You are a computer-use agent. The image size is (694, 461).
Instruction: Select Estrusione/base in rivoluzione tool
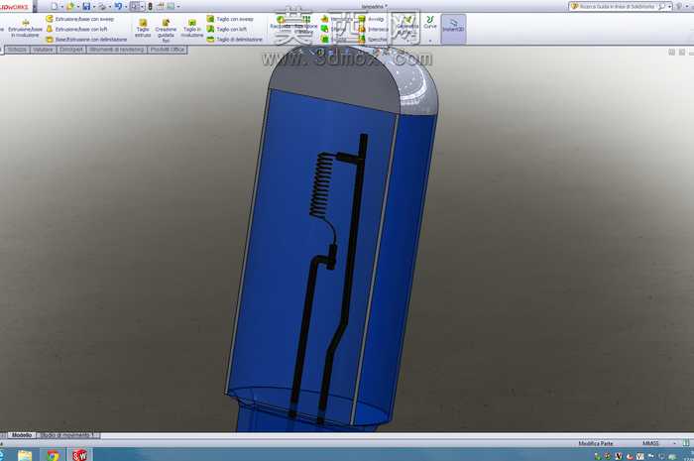point(25,29)
